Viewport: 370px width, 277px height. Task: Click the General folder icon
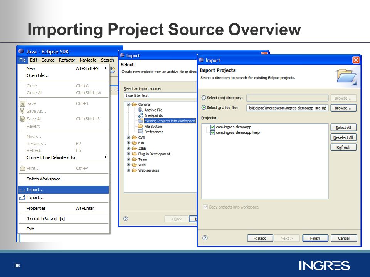pyautogui.click(x=135, y=104)
